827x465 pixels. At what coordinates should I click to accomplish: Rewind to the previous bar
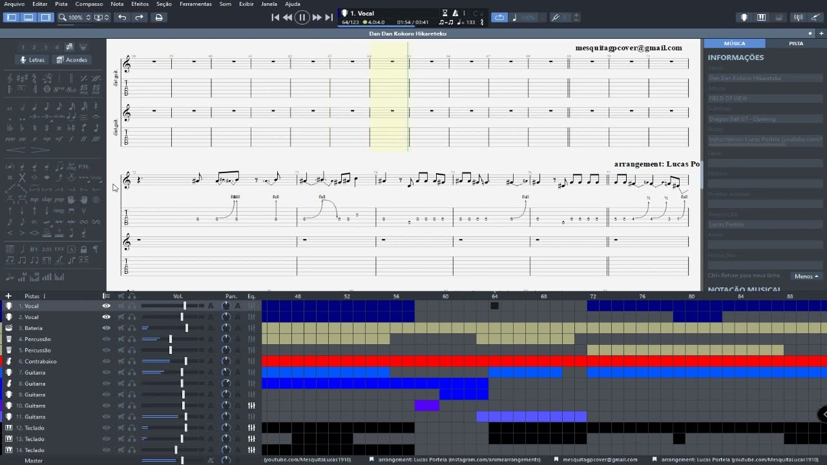(288, 17)
